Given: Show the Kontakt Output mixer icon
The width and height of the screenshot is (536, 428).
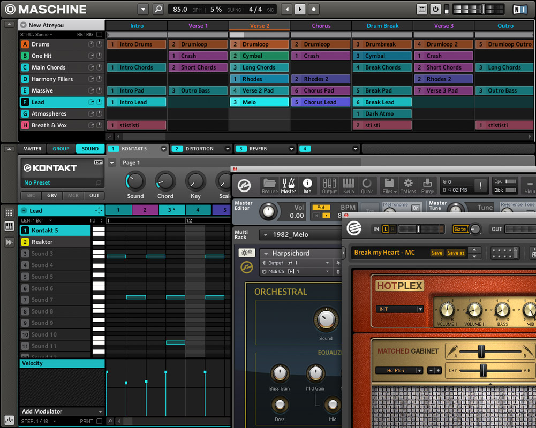Looking at the screenshot, I should point(329,186).
